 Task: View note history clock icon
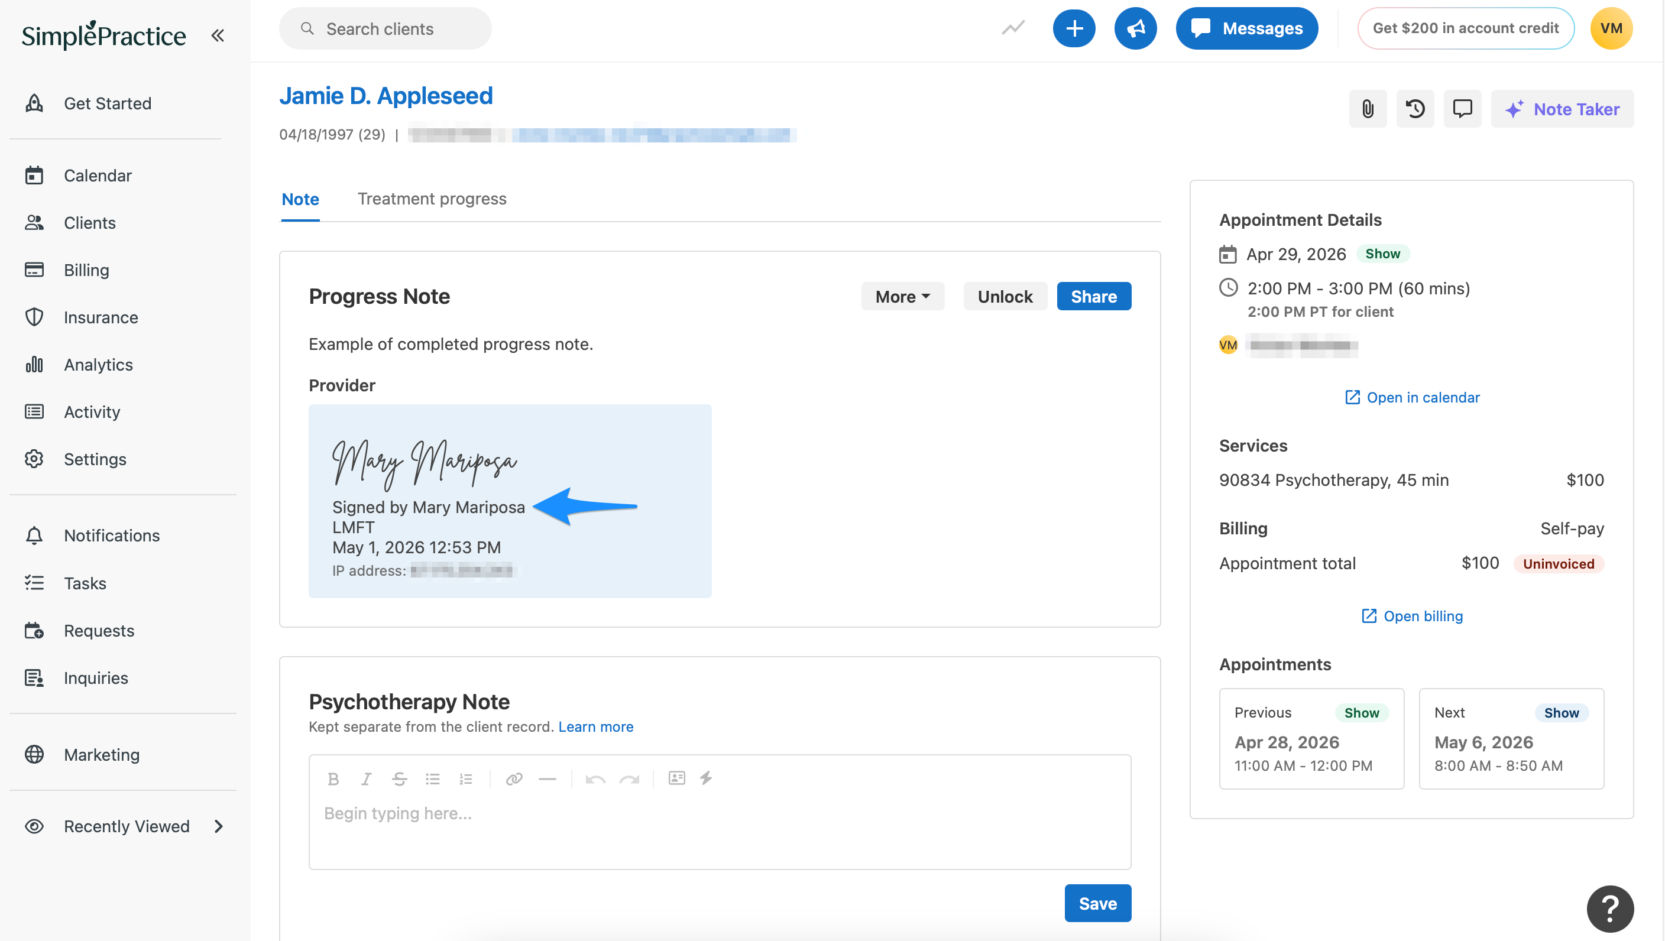(1415, 109)
